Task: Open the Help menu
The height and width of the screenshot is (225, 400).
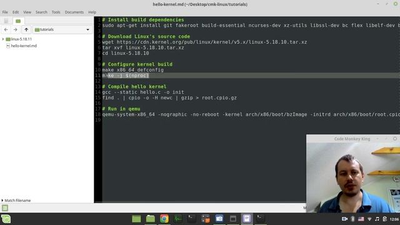Action: tap(92, 12)
